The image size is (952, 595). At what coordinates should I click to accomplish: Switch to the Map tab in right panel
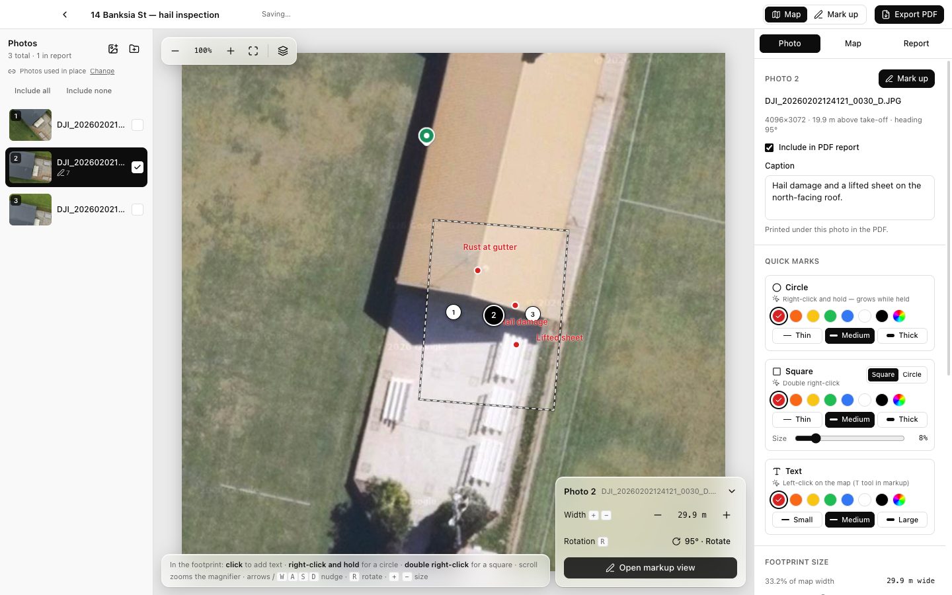pyautogui.click(x=853, y=44)
